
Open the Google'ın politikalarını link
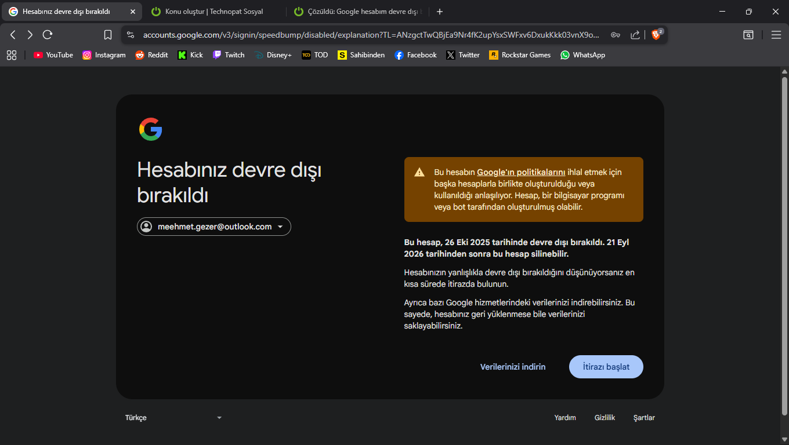pyautogui.click(x=521, y=172)
